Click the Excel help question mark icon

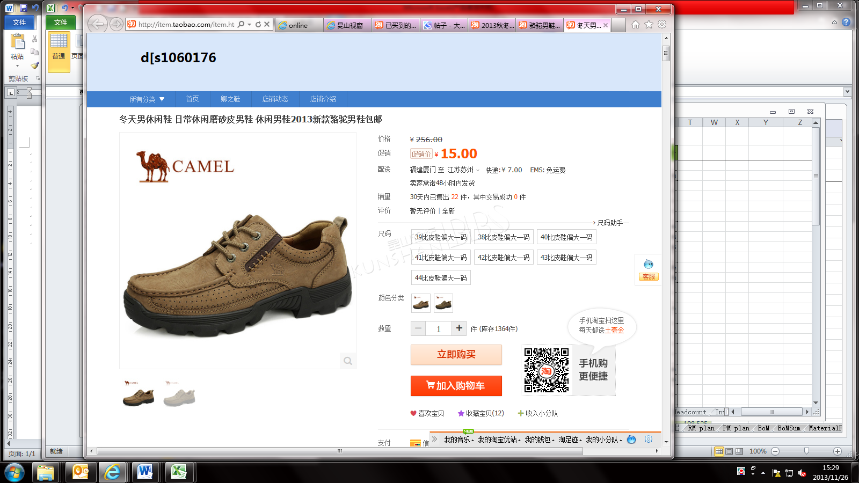846,22
